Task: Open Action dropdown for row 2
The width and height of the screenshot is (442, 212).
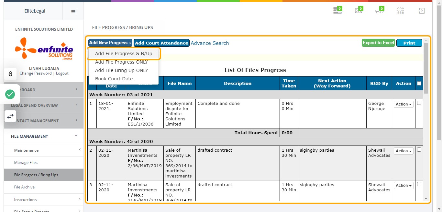Action: click(x=403, y=151)
